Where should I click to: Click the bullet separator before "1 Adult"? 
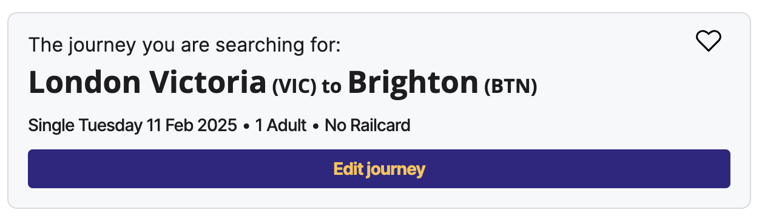click(246, 126)
